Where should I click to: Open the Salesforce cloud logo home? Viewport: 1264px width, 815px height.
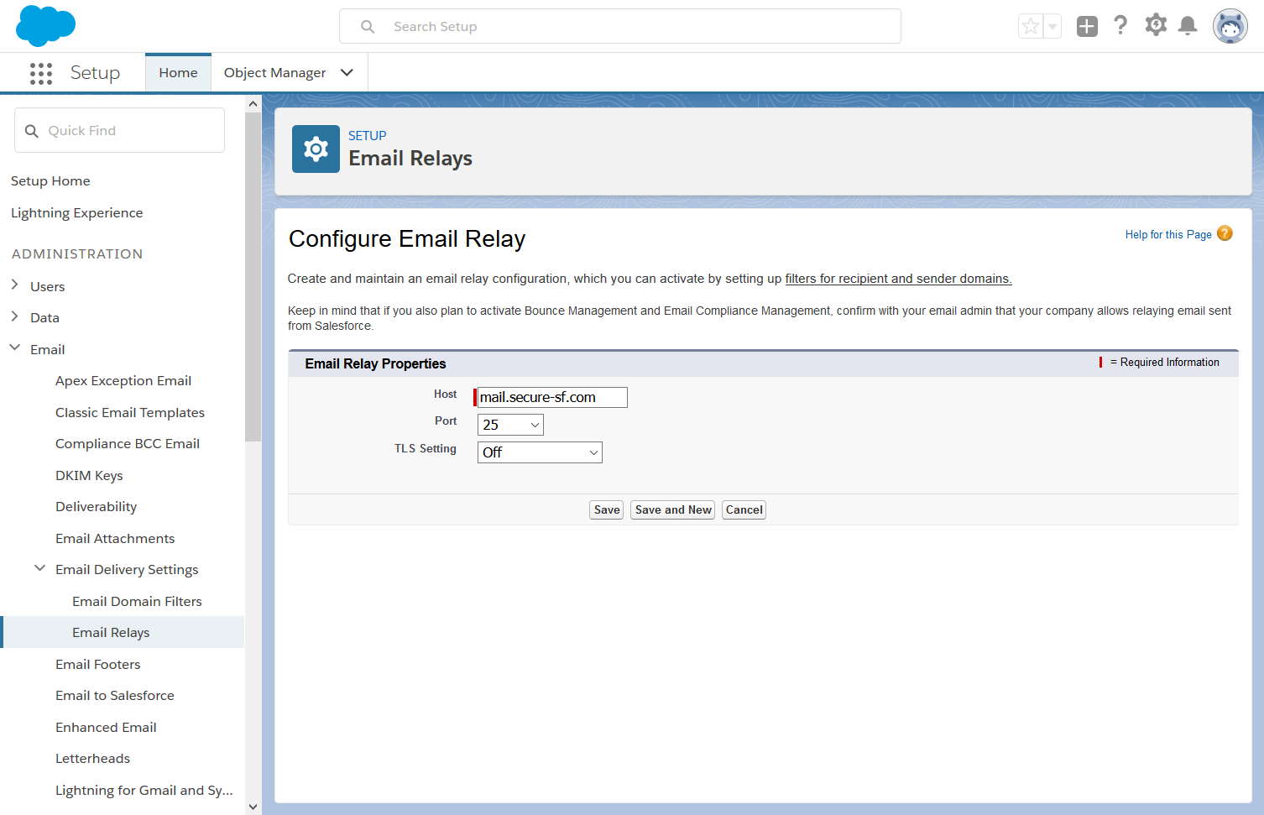45,25
